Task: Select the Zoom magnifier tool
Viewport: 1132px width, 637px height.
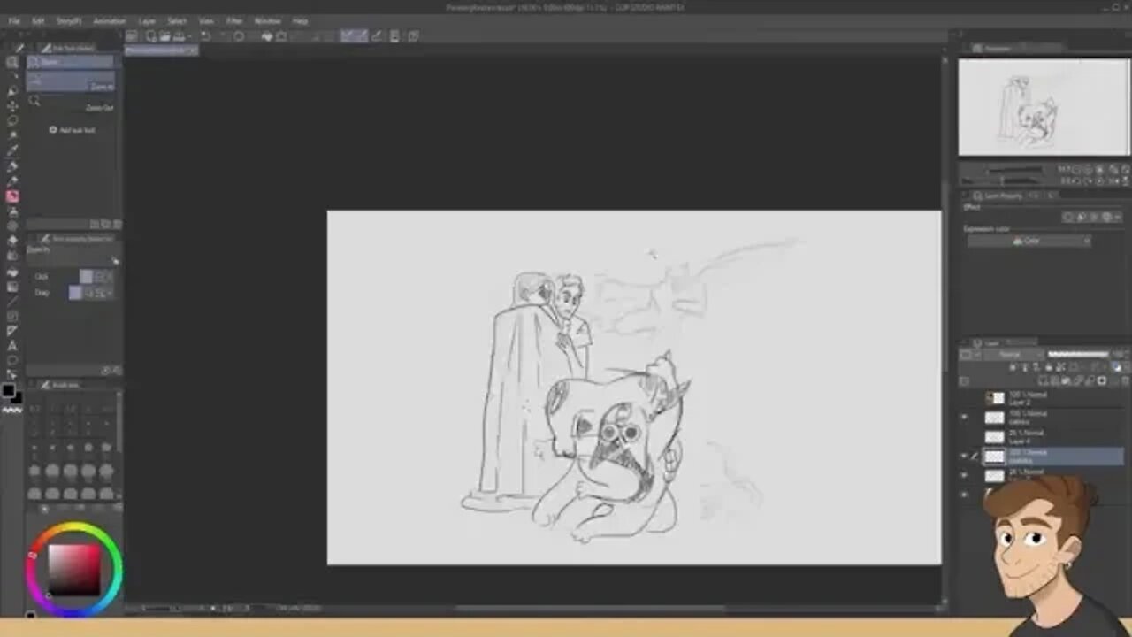Action: coord(12,62)
